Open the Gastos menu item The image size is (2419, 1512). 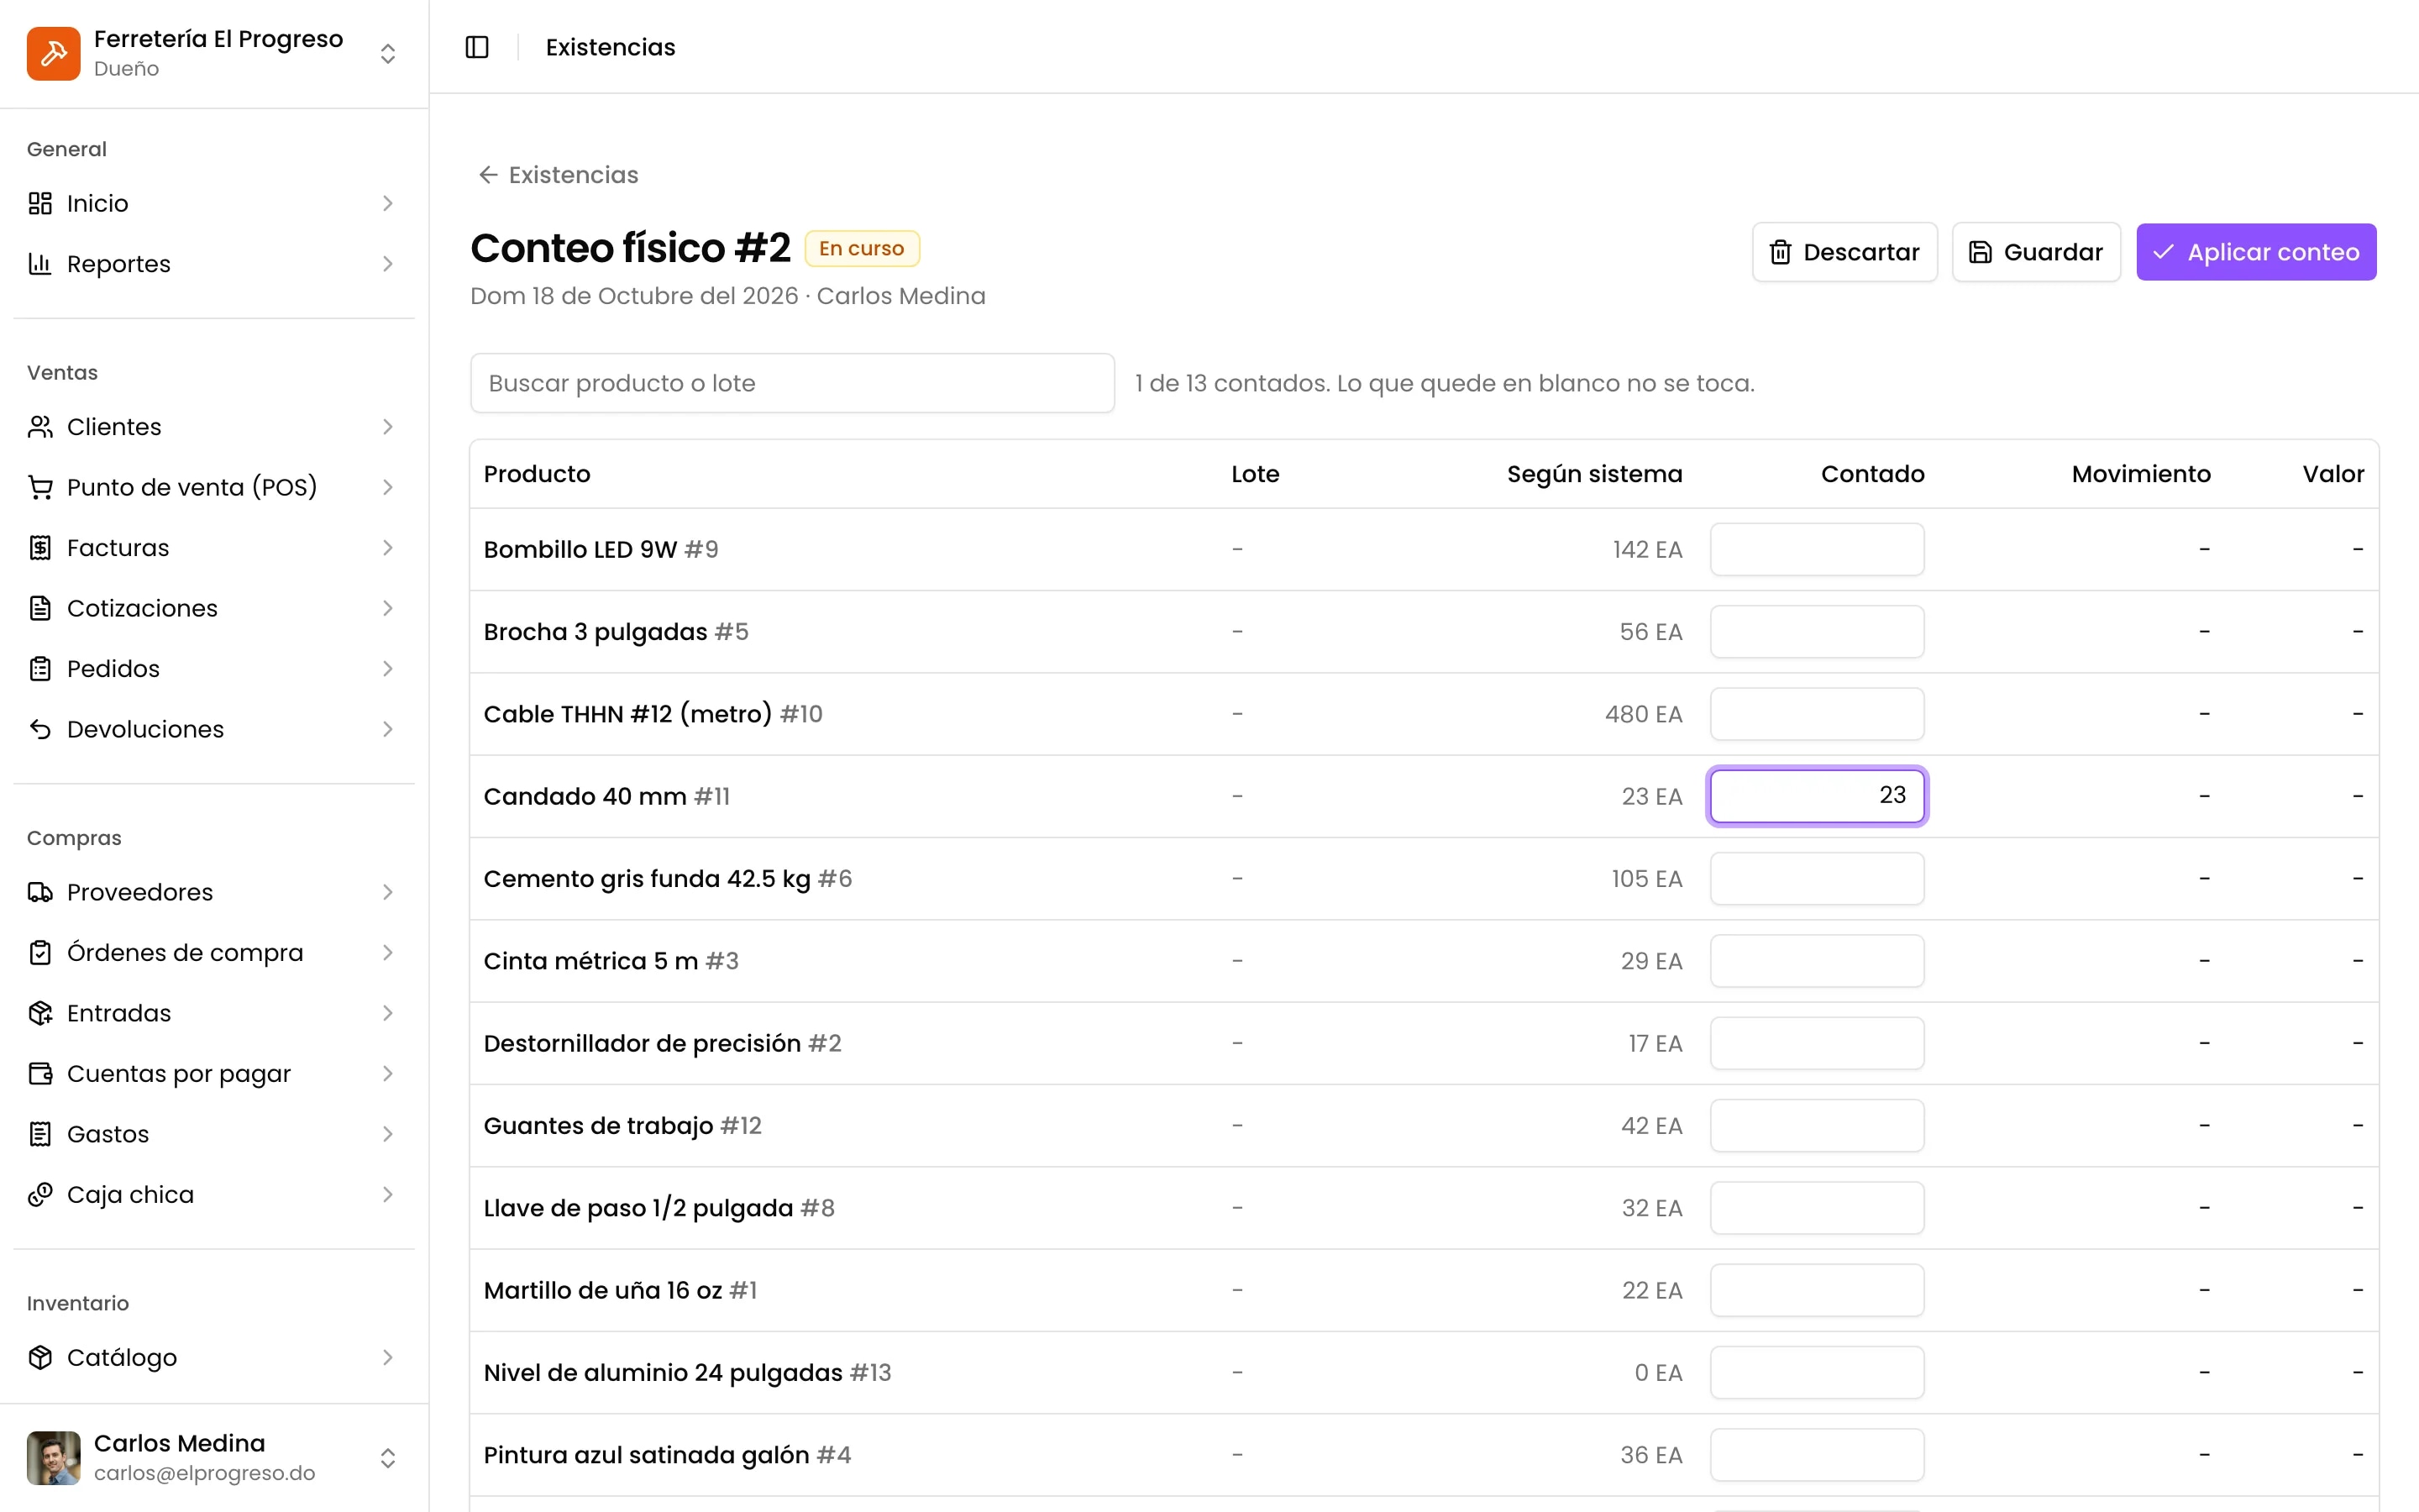[x=214, y=1134]
